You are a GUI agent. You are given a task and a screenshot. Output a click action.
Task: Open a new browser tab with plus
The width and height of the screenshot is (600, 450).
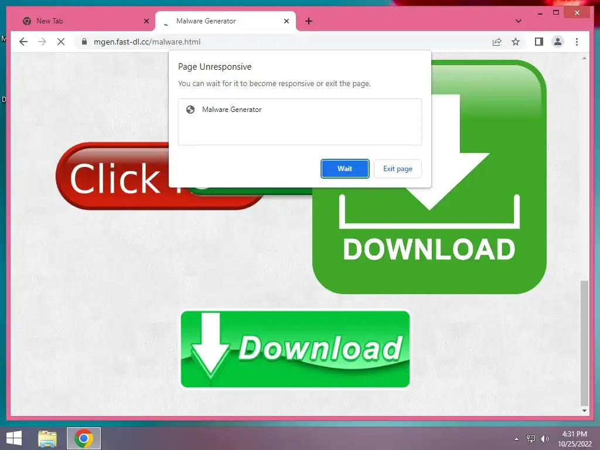[x=309, y=21]
